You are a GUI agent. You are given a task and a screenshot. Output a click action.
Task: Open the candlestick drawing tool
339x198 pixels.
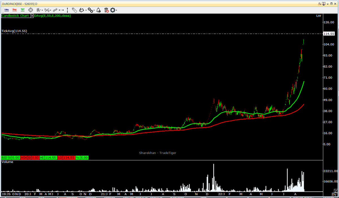coord(38,10)
